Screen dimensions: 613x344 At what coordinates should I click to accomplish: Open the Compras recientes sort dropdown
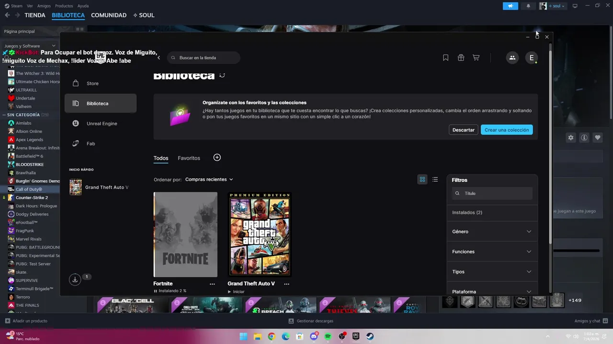(209, 180)
